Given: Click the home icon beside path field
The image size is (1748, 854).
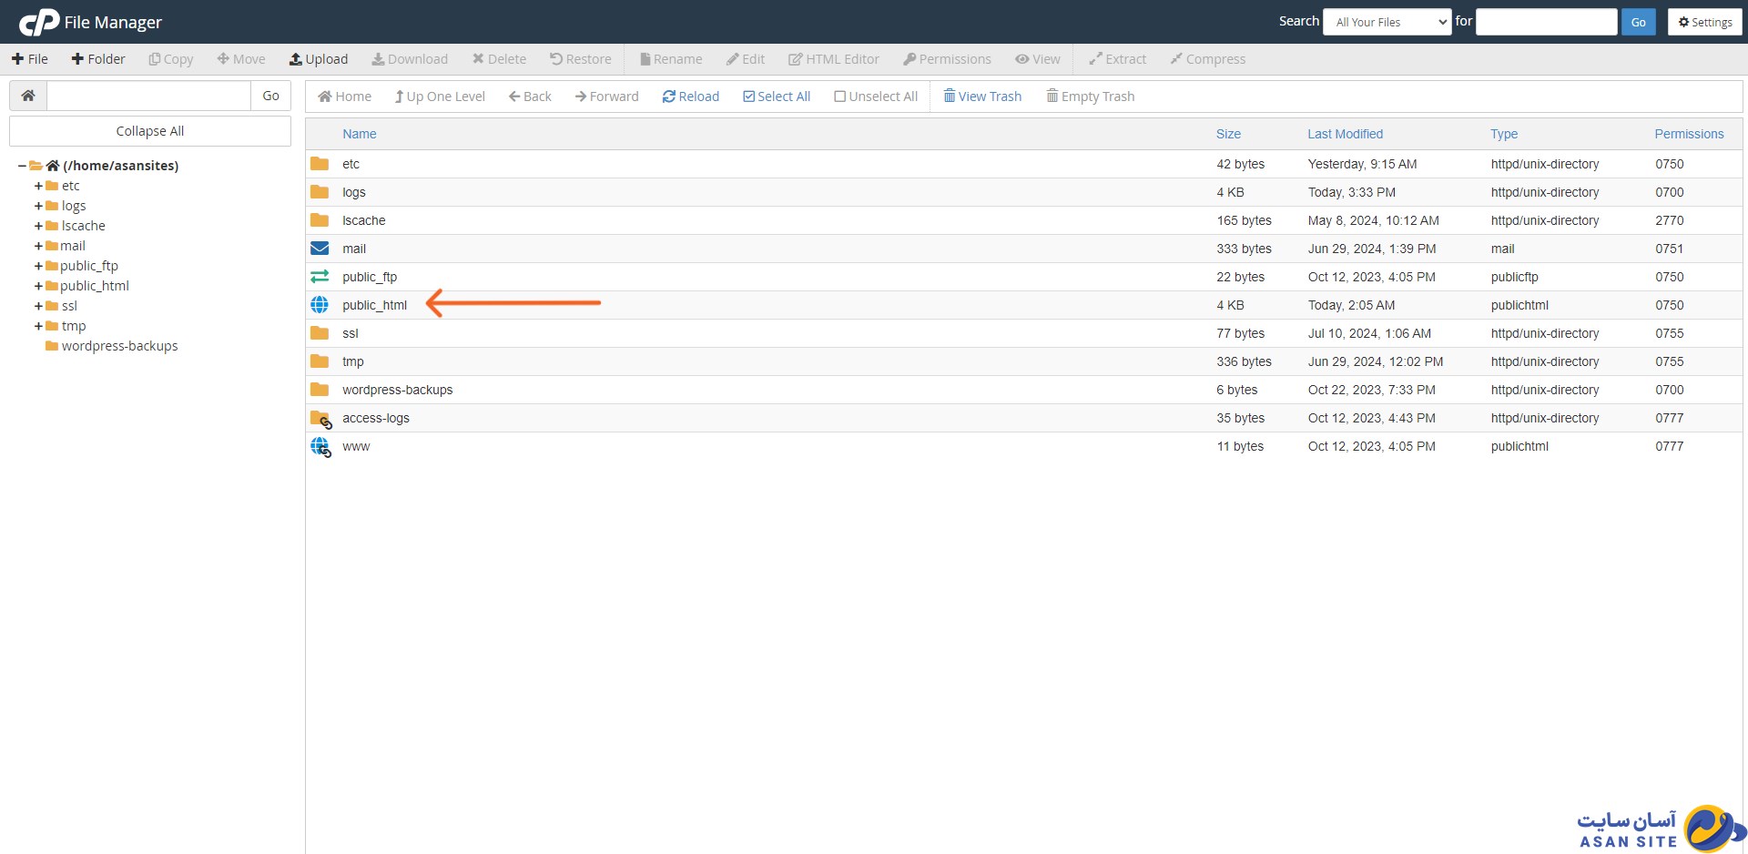Looking at the screenshot, I should coord(28,96).
